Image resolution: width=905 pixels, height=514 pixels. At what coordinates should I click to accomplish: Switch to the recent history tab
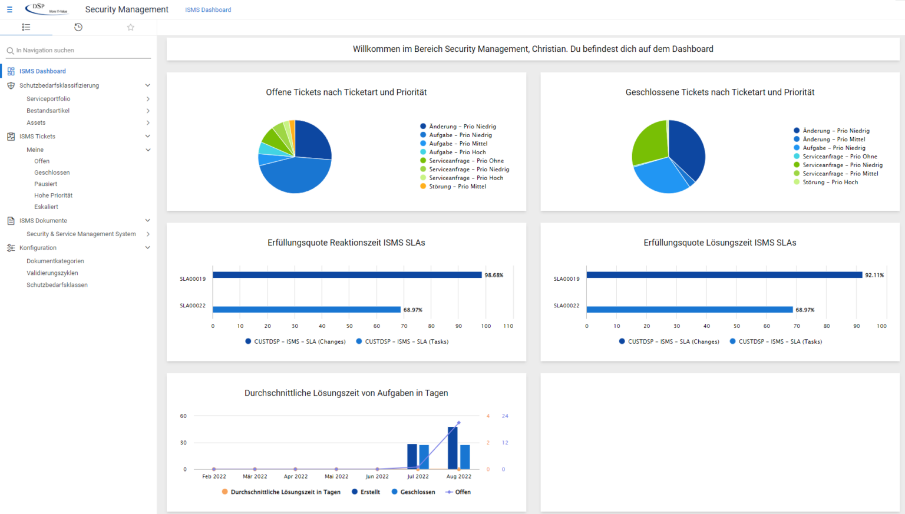click(x=78, y=27)
